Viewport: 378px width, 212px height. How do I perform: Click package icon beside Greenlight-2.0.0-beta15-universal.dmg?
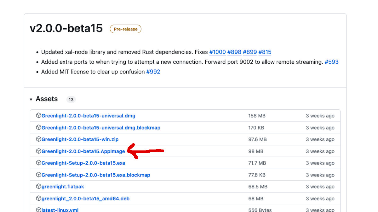tap(39, 116)
